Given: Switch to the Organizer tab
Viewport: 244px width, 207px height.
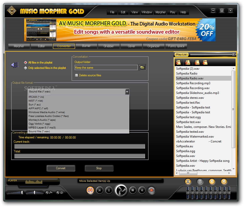Looking at the screenshot, I should click(x=153, y=46).
